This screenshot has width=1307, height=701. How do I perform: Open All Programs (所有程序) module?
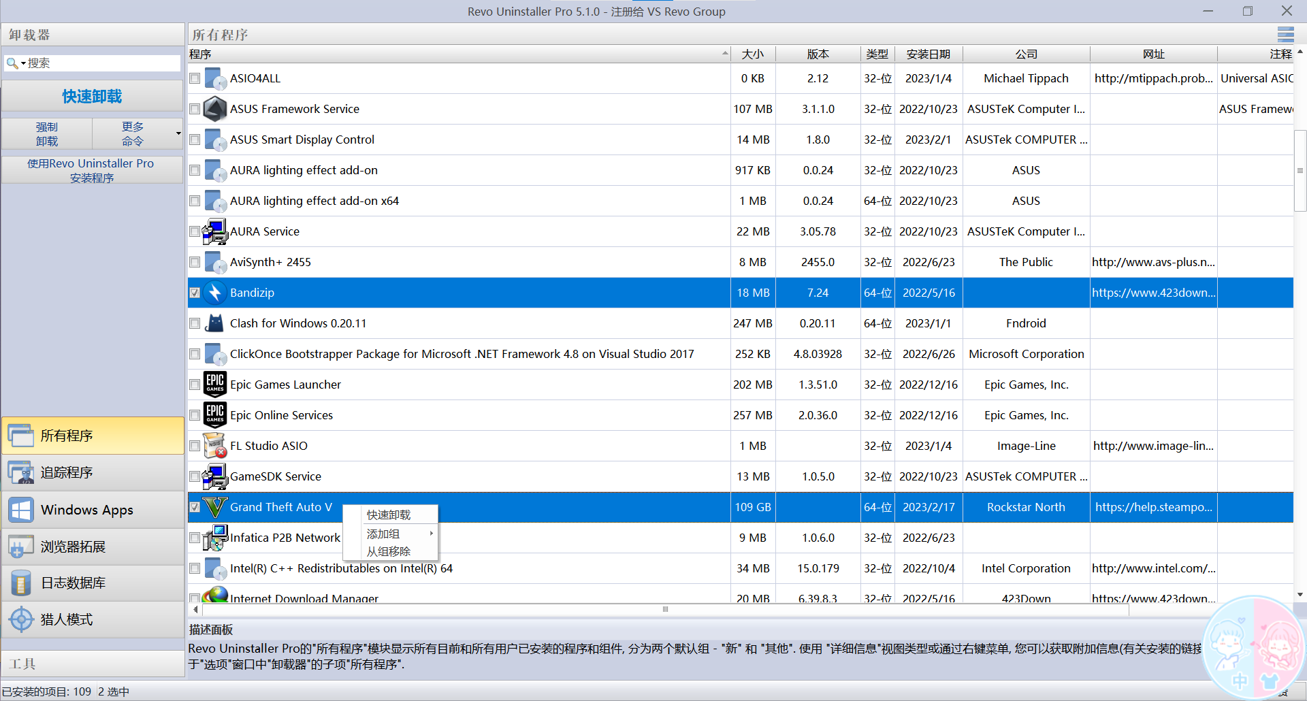pos(93,436)
